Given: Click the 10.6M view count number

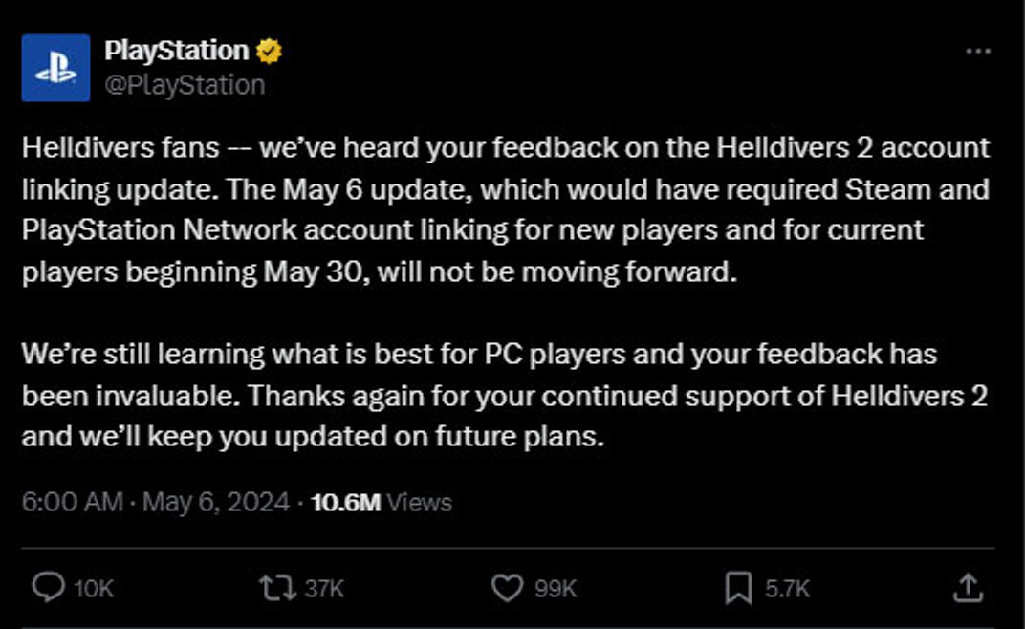Looking at the screenshot, I should point(346,502).
